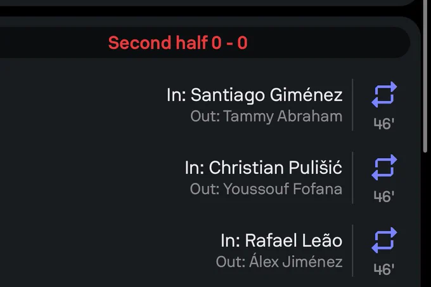Click the divider line beside the Leão substitution
Image resolution: width=431 pixels, height=287 pixels.
click(352, 250)
